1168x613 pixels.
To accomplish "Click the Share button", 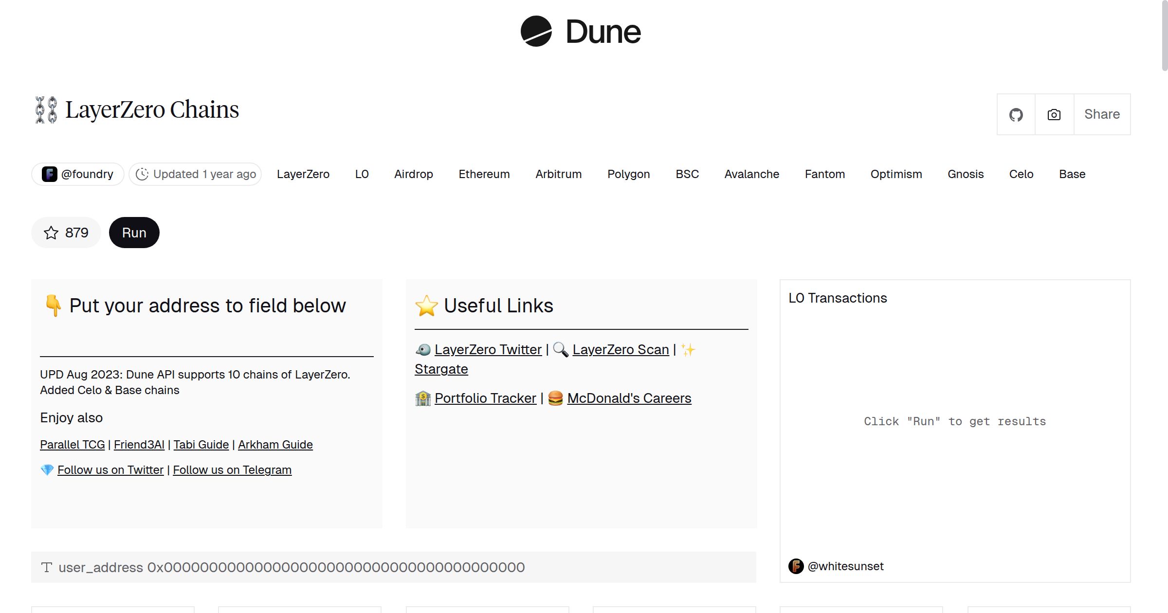I will pyautogui.click(x=1102, y=114).
